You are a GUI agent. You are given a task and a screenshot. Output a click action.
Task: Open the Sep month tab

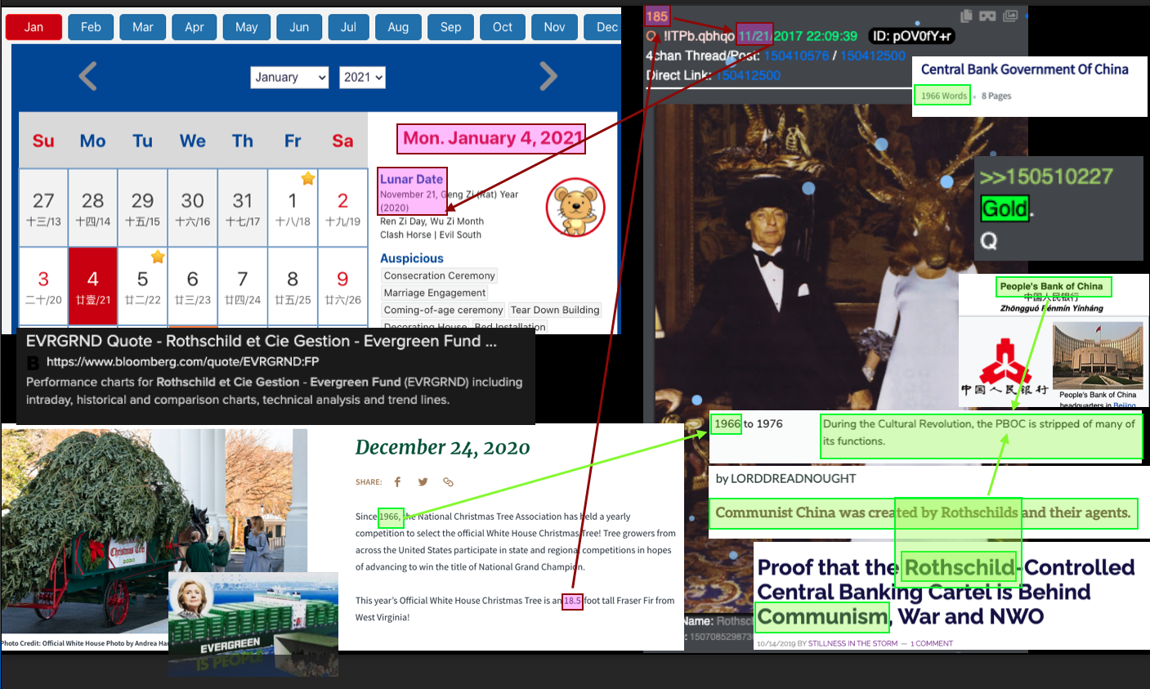[450, 27]
